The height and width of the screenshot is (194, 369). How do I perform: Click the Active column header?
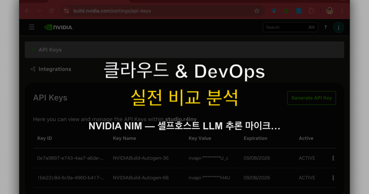coord(306,138)
